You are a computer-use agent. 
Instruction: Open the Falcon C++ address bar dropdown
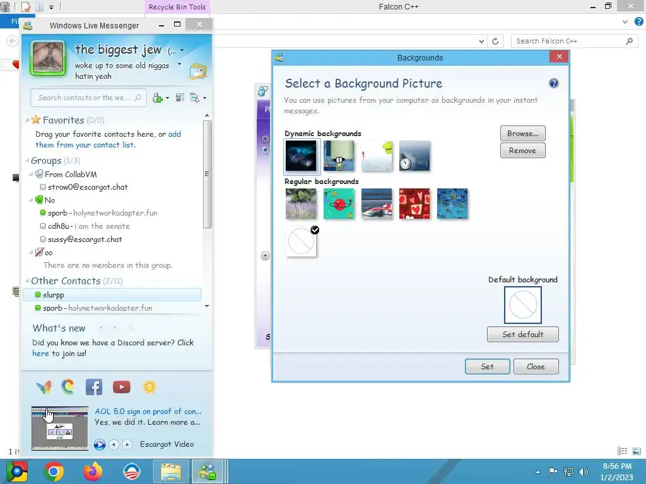click(481, 41)
